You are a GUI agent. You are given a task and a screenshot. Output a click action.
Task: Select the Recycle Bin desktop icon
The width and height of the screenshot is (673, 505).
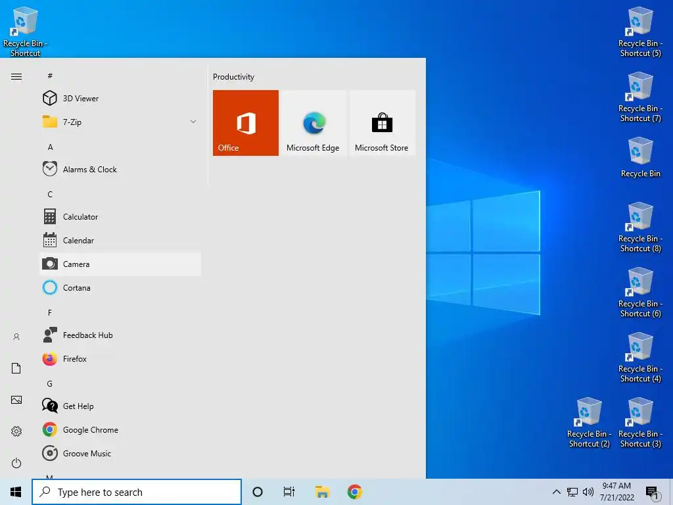coord(640,157)
